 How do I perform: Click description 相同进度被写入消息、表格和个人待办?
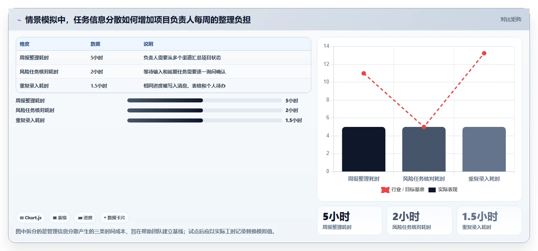pos(184,86)
